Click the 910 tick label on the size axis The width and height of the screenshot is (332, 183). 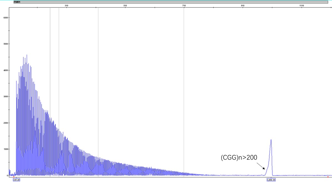pos(243,6)
